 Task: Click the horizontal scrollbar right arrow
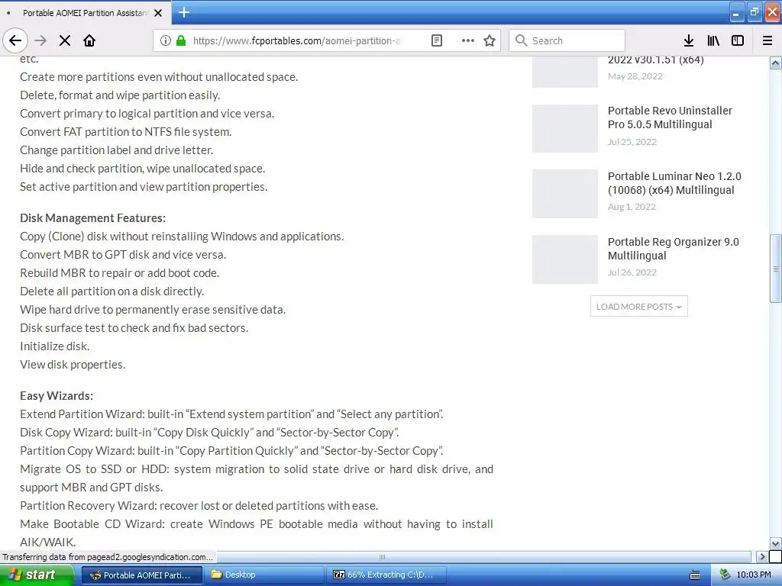click(762, 556)
